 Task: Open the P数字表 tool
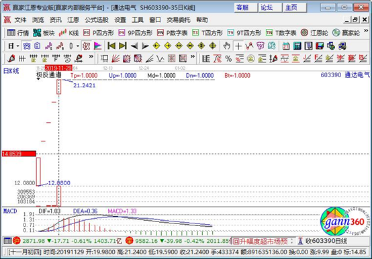(173, 33)
